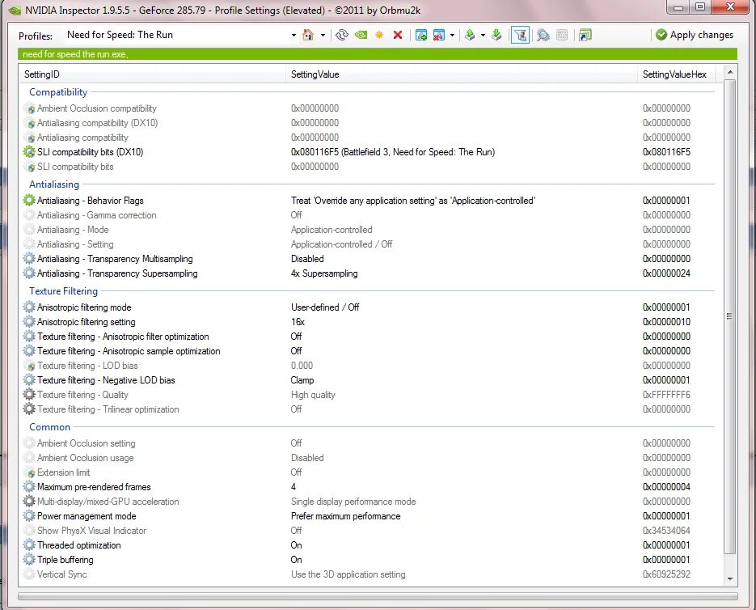Select the hex value 0x080116F5 cell
Viewport: 756px width, 610px height.
pyautogui.click(x=666, y=152)
